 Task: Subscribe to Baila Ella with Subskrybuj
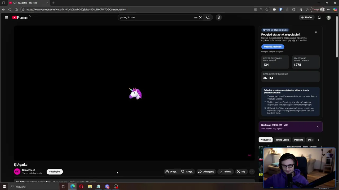coord(55,172)
